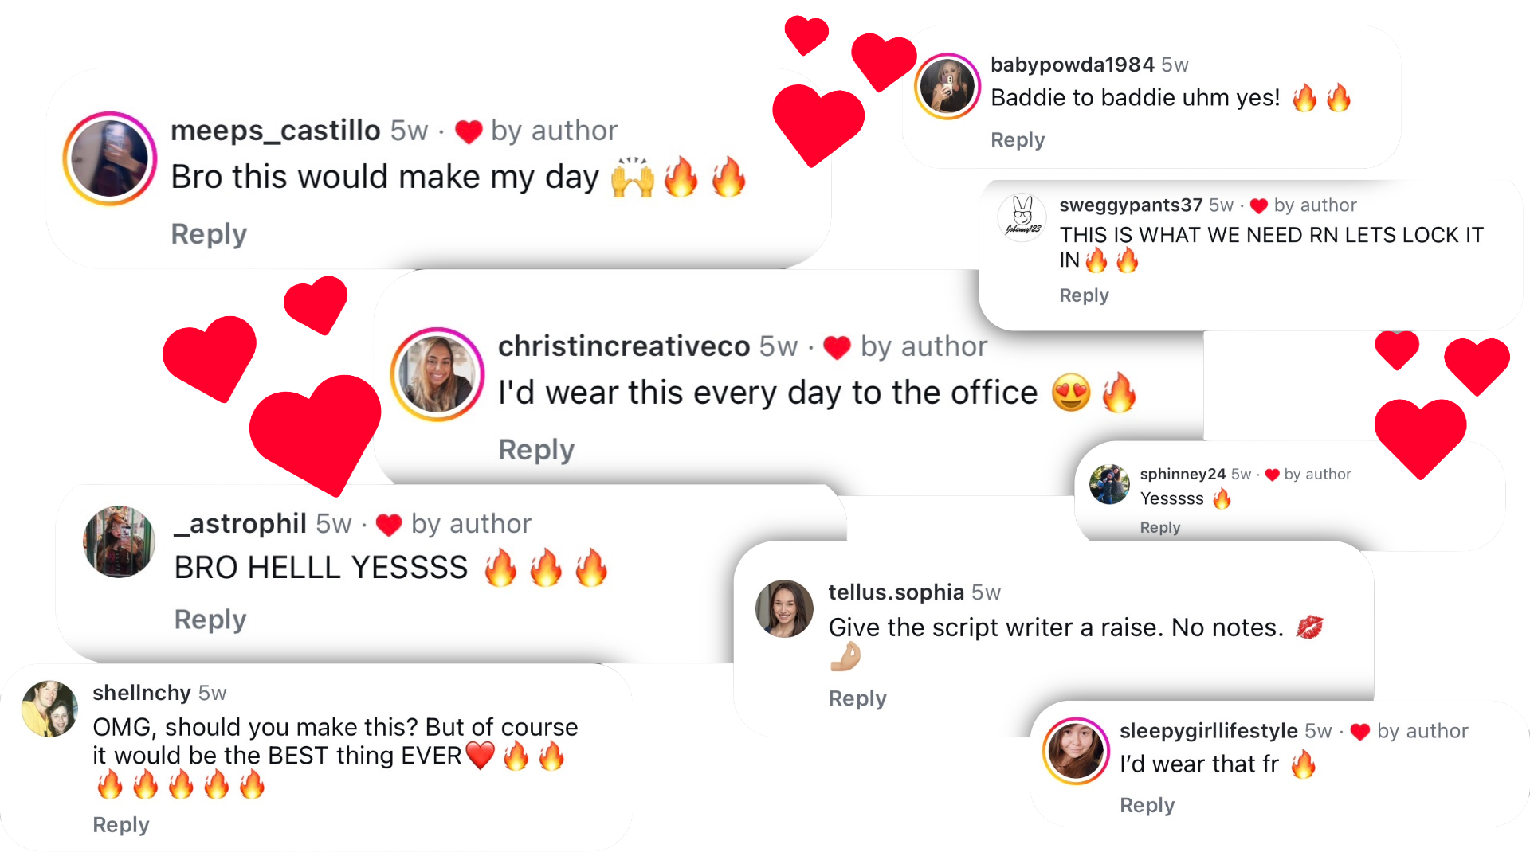Click the heart-eyes emoji in office comment

pos(1071,393)
